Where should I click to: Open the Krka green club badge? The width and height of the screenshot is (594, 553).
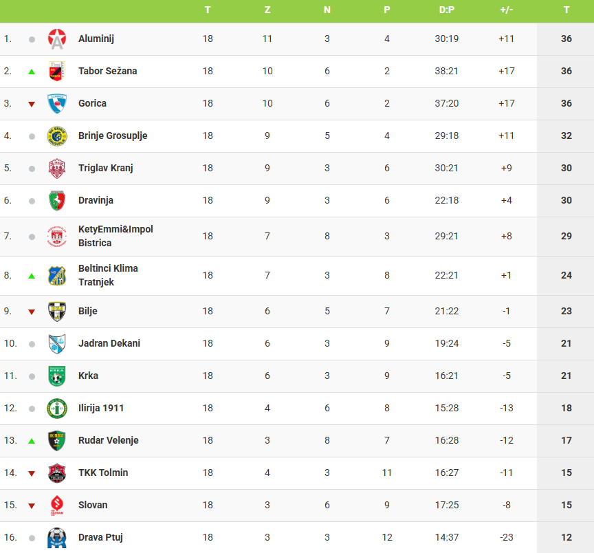[x=57, y=376]
